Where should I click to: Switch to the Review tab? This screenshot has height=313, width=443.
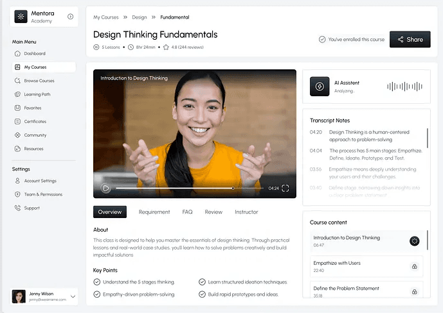point(213,212)
